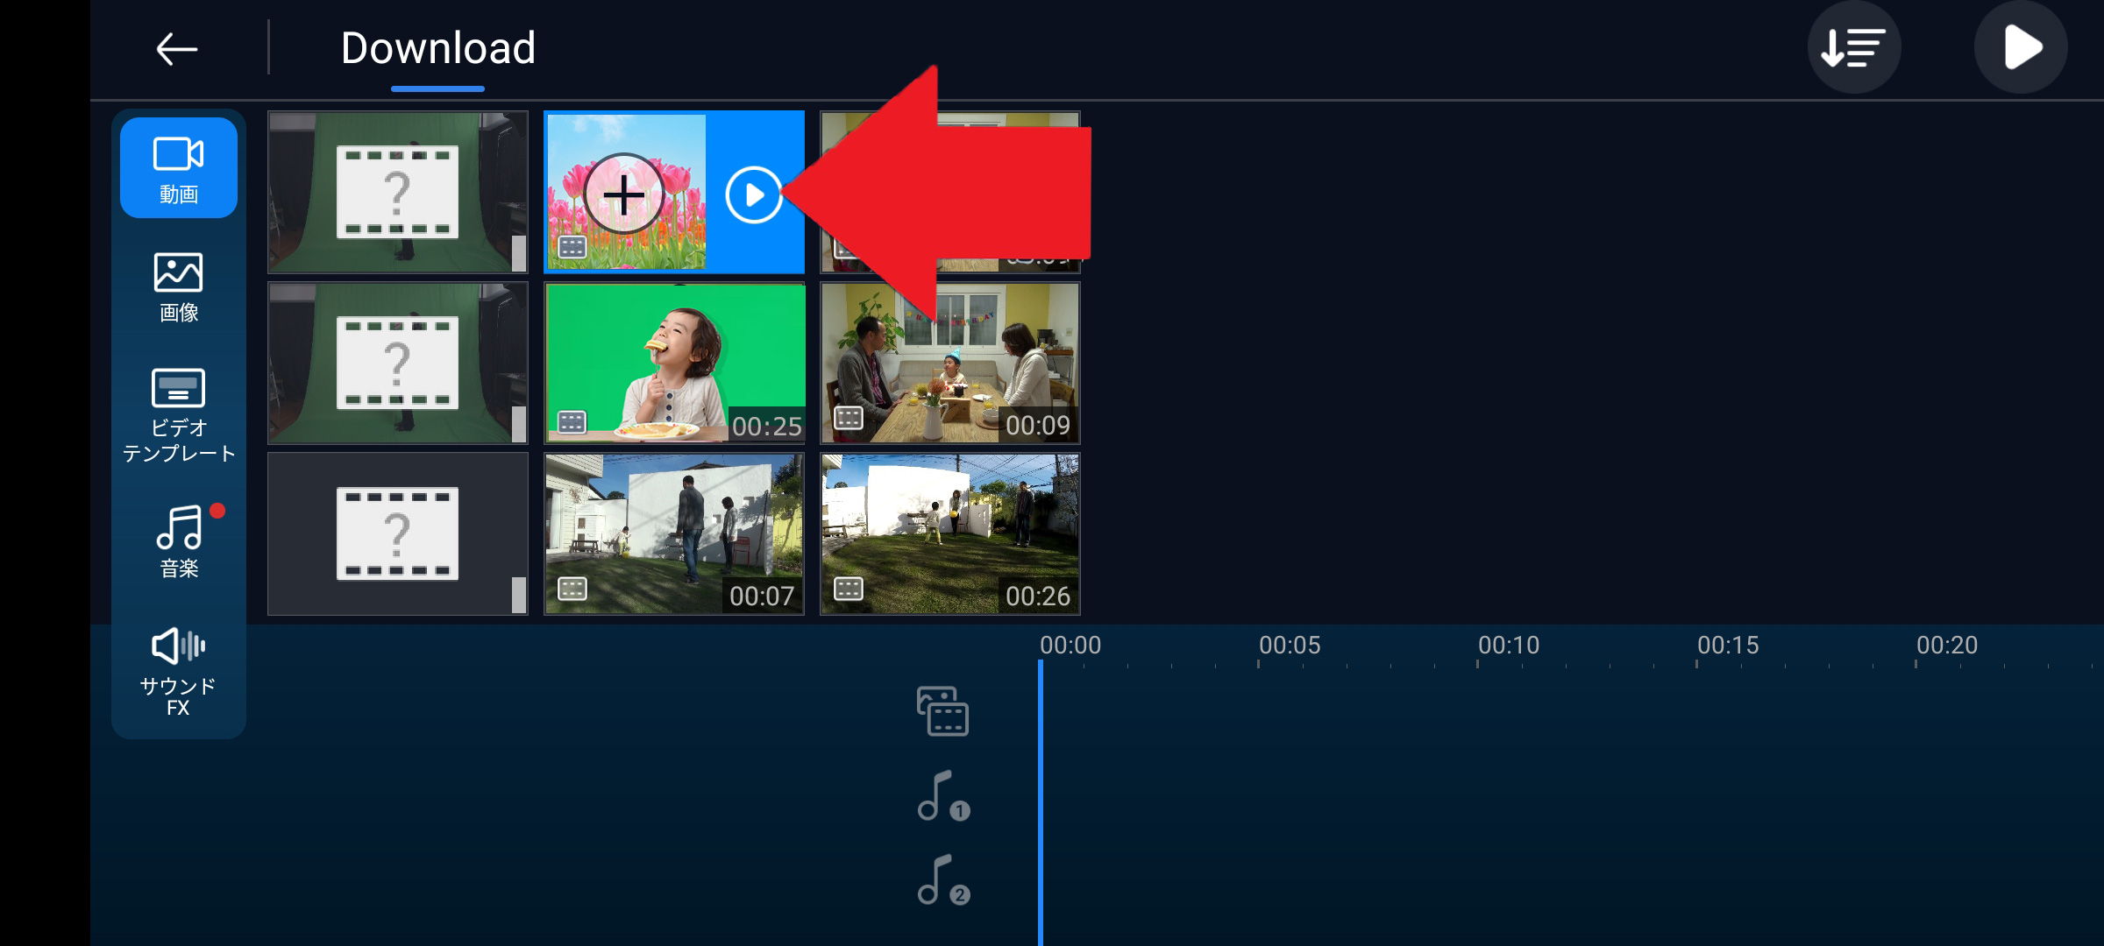
Task: Open the sort order options icon
Action: 1853,47
